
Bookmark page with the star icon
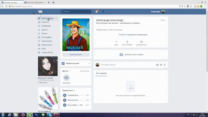coord(185,6)
